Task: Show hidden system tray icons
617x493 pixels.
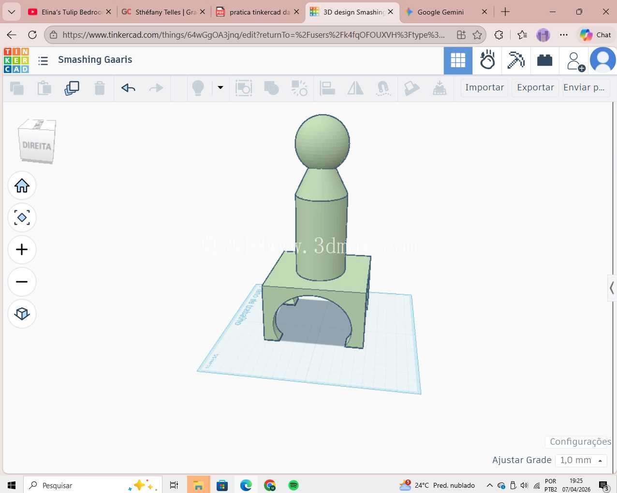Action: pos(489,485)
